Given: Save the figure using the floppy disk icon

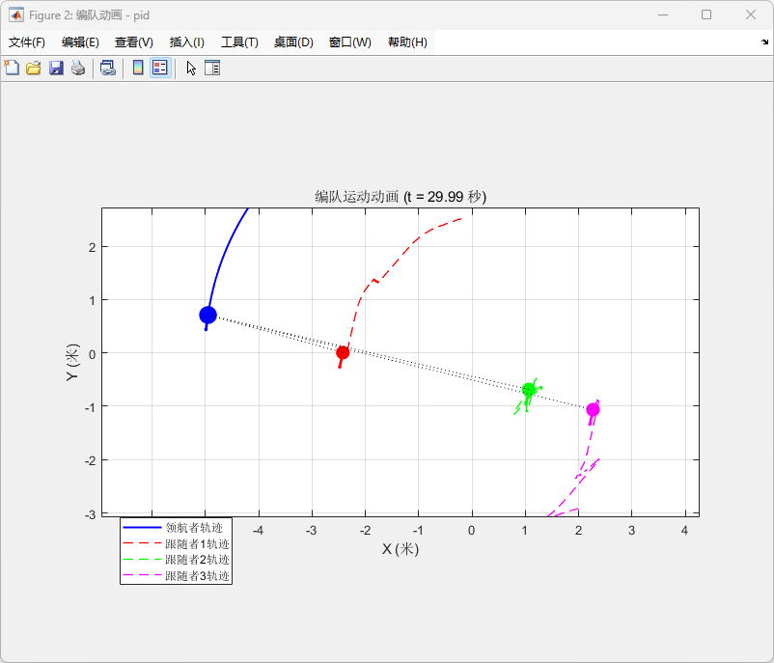Looking at the screenshot, I should [x=56, y=68].
